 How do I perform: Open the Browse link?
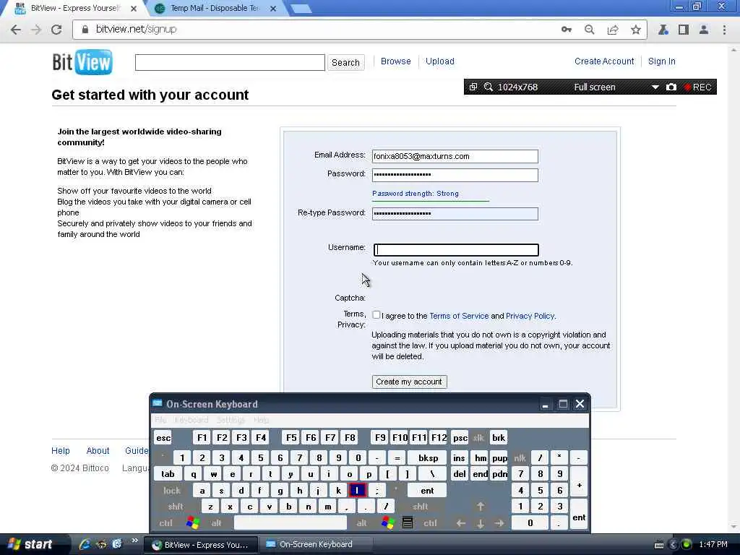pos(395,61)
